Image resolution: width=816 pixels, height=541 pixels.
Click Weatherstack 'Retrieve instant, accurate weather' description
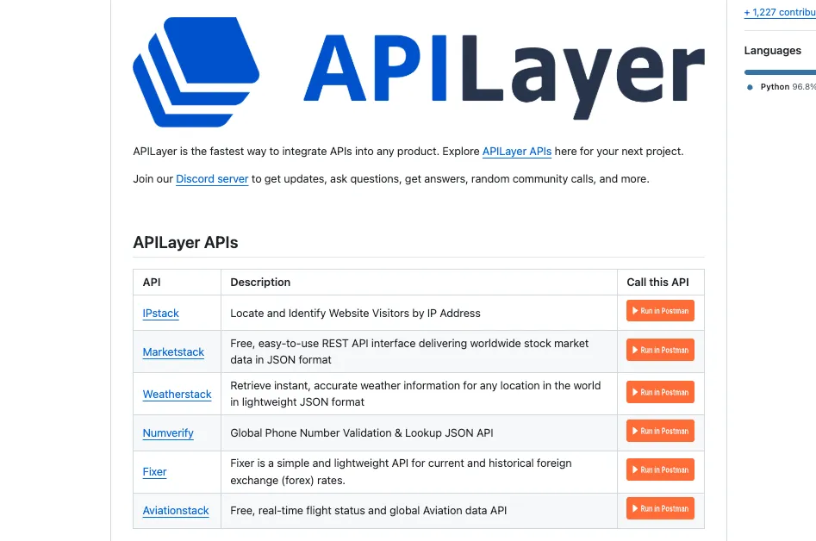(x=415, y=394)
